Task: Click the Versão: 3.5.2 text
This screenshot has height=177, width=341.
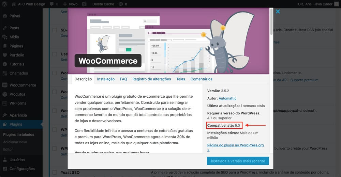Action: [218, 91]
